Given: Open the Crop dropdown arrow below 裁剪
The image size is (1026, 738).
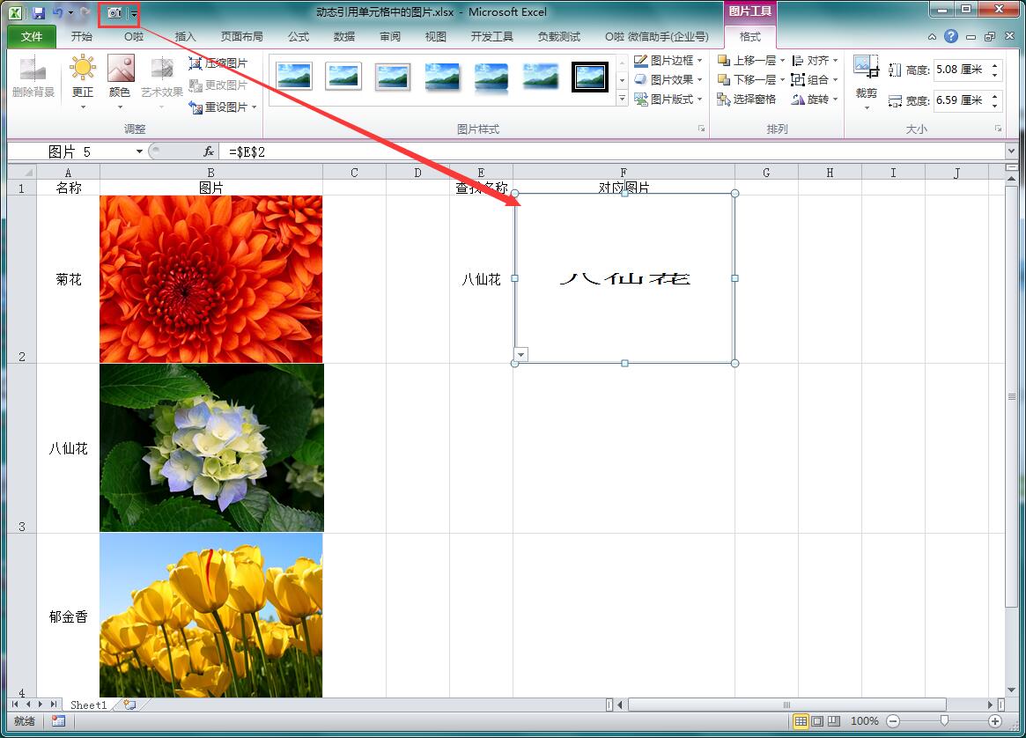Looking at the screenshot, I should pyautogui.click(x=867, y=107).
